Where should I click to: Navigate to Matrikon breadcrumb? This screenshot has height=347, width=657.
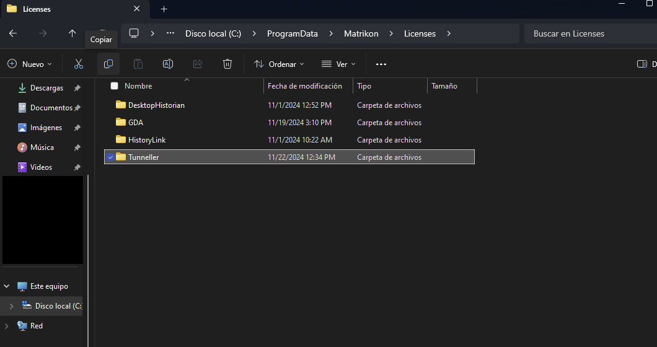pyautogui.click(x=361, y=33)
